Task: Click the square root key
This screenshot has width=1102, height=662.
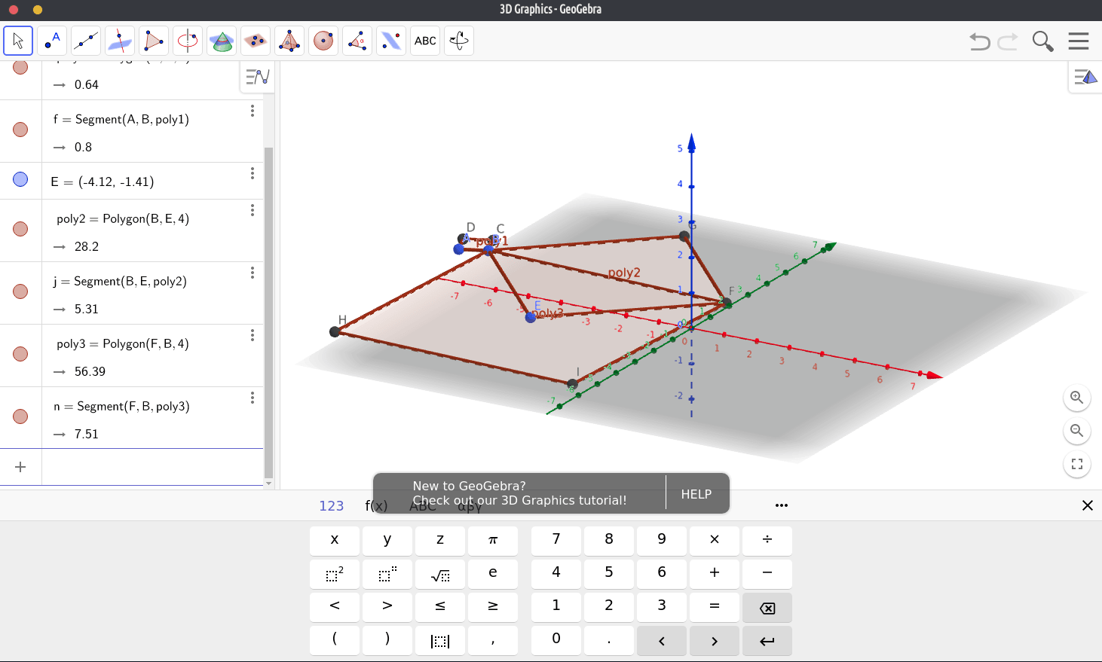Action: click(440, 575)
